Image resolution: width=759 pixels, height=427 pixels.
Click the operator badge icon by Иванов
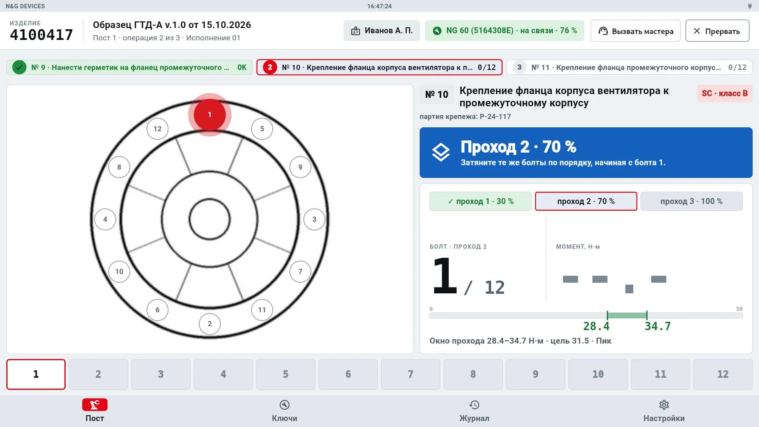coord(356,31)
